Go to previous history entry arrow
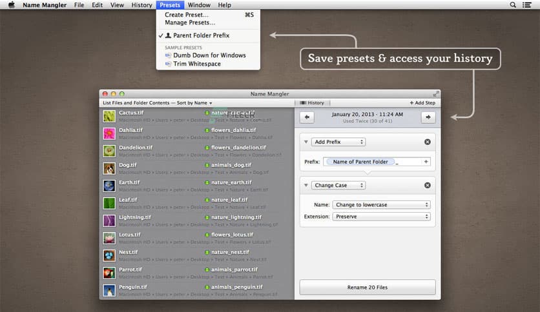540x312 pixels. tap(307, 117)
